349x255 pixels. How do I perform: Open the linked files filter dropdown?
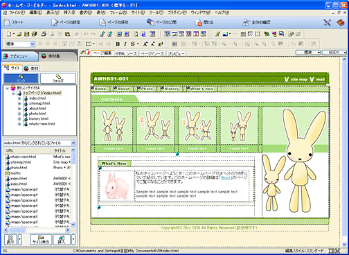pyautogui.click(x=73, y=143)
